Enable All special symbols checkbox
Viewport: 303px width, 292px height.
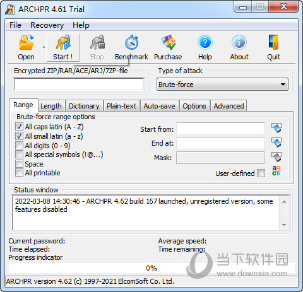tap(19, 155)
